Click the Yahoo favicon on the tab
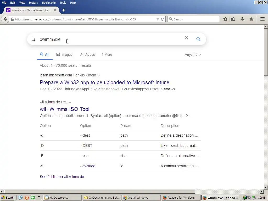 8,10
